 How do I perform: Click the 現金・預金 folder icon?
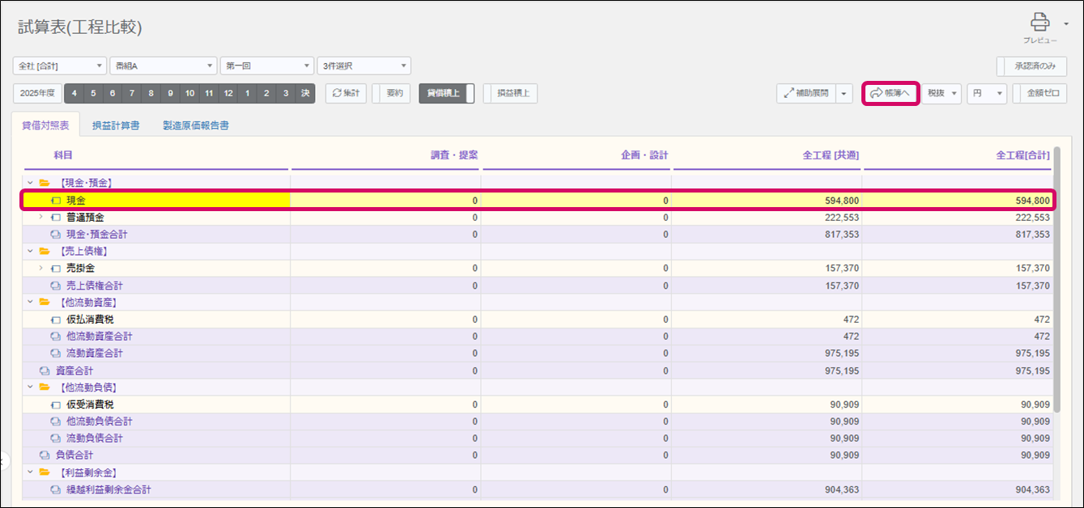tap(45, 183)
